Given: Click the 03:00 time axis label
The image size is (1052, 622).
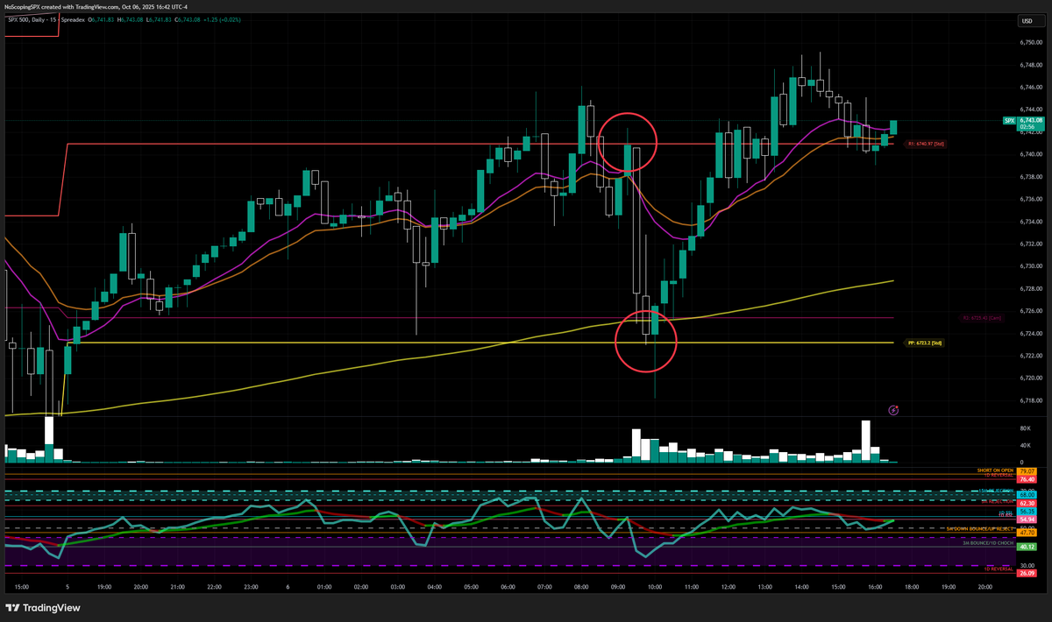Looking at the screenshot, I should [396, 587].
